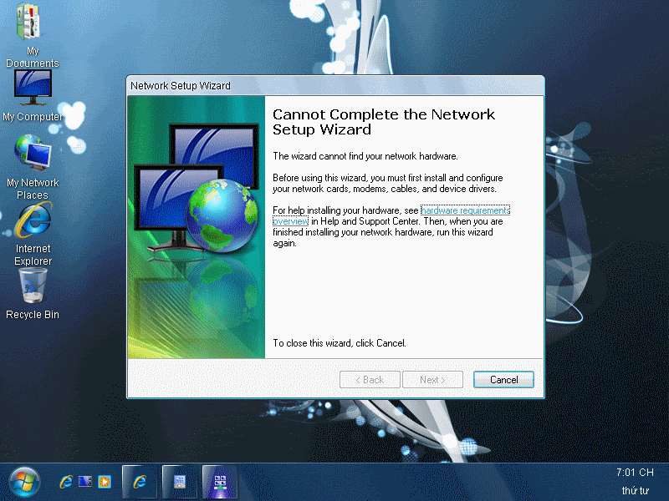Click the Show Desktop quick launch icon

click(85, 482)
